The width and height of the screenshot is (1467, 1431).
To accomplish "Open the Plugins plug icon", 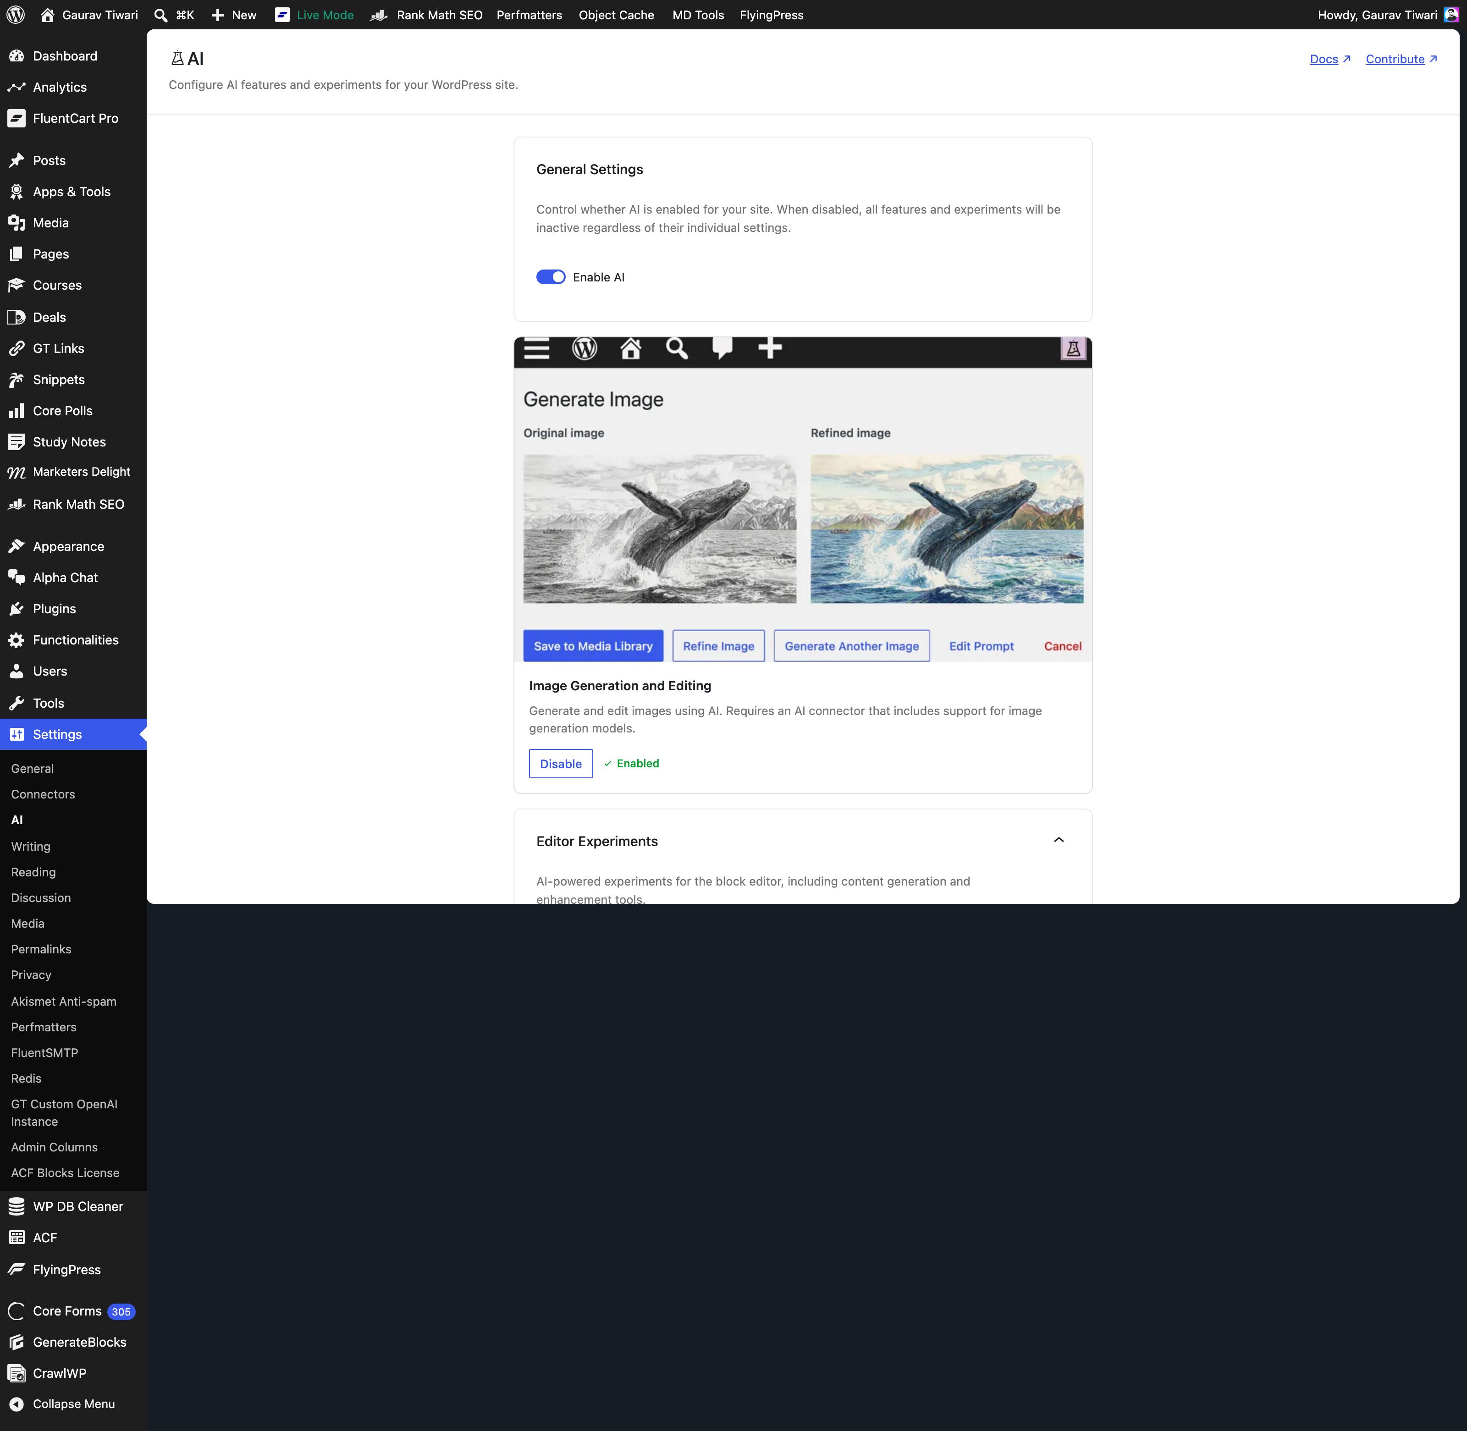I will (x=17, y=609).
